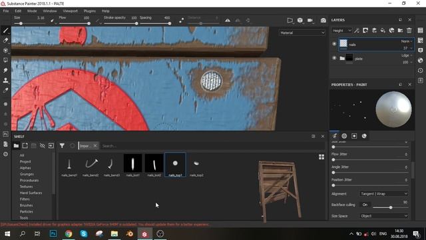The width and height of the screenshot is (426, 240).
Task: Open the Viewport menu
Action: point(70,11)
